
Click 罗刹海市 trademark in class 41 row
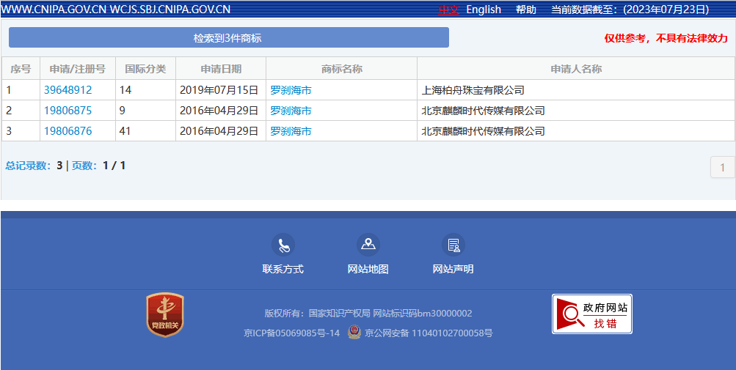pos(291,131)
